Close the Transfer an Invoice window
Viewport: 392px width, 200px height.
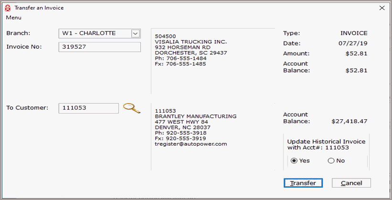[382, 8]
